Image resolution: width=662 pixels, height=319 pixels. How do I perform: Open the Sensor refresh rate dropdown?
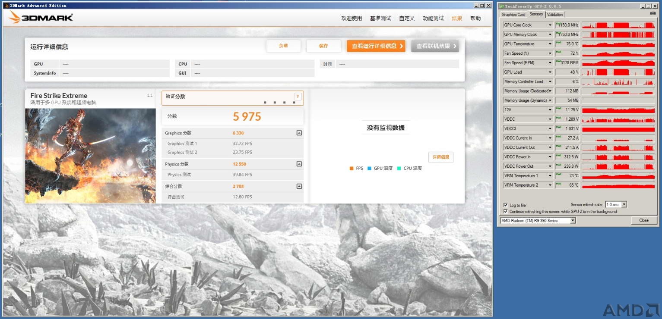click(624, 205)
